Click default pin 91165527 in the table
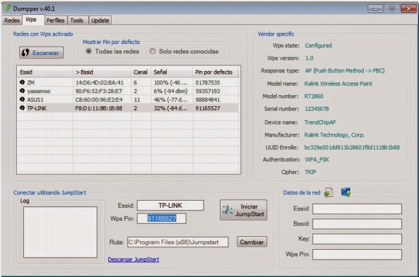This screenshot has height=277, width=419. [x=208, y=108]
